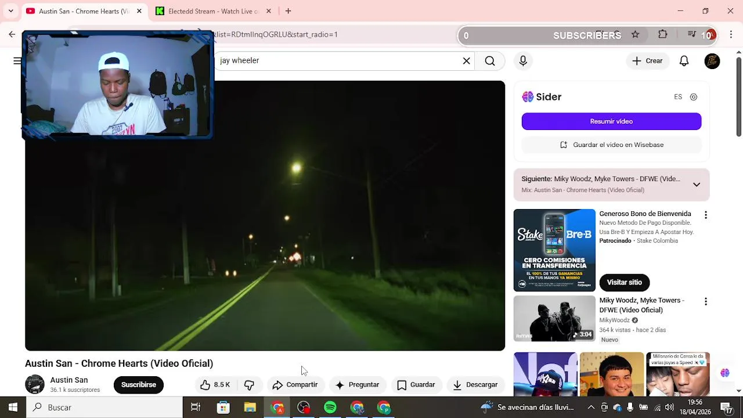Screen dimensions: 743x418
Task: Start voice search with the microphone icon
Action: (523, 61)
